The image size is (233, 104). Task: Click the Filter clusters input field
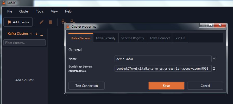(x=24, y=43)
